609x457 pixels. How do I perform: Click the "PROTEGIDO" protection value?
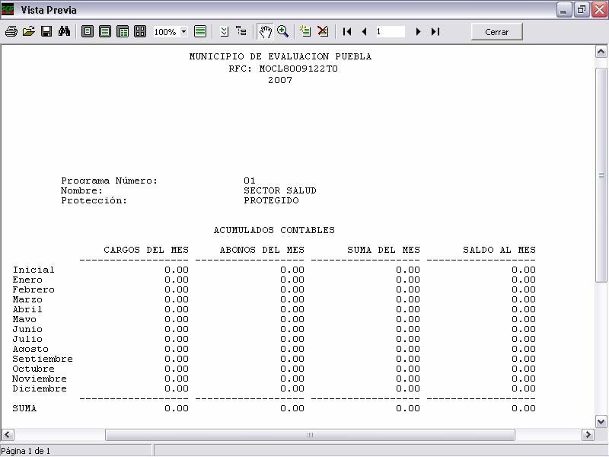271,200
